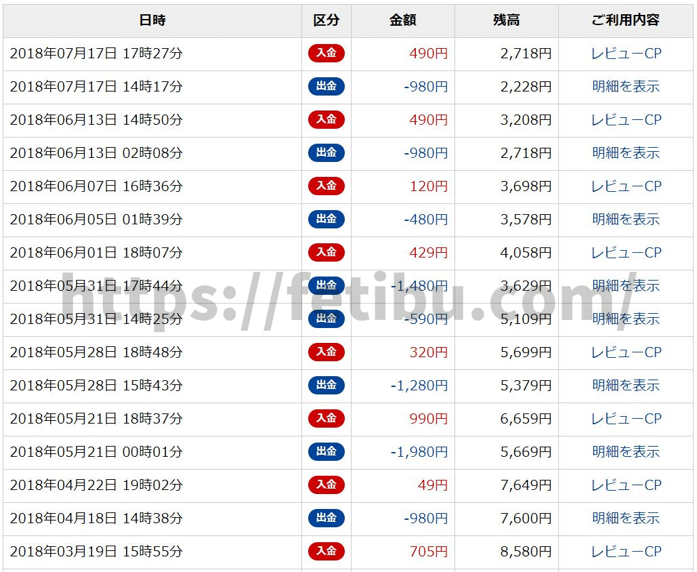Click the 入金 badge for the 490円 deposit on 07月17日
Image resolution: width=697 pixels, height=572 pixels.
(x=326, y=54)
